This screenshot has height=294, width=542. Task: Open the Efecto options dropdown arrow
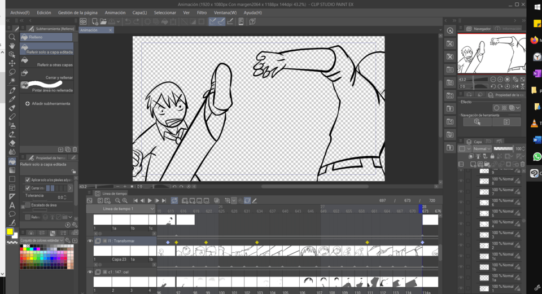[518, 108]
